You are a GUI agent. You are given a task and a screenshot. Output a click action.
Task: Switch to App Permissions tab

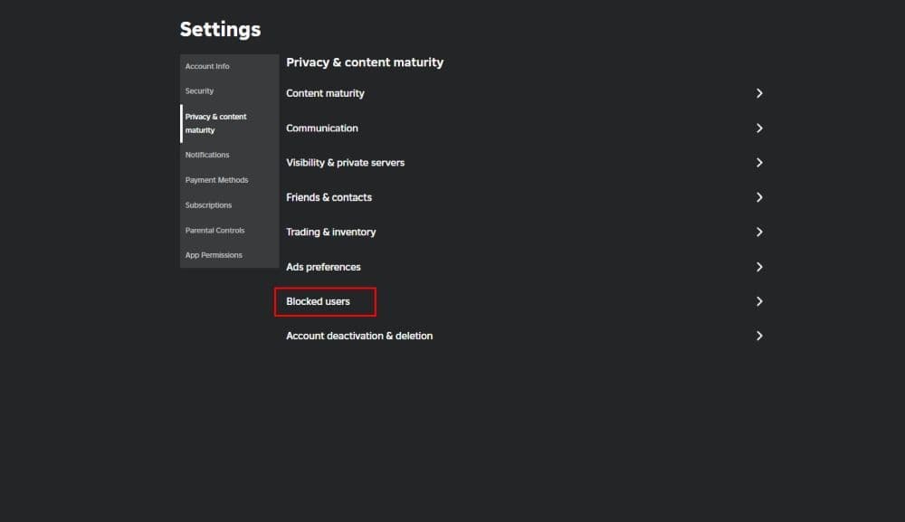click(214, 255)
